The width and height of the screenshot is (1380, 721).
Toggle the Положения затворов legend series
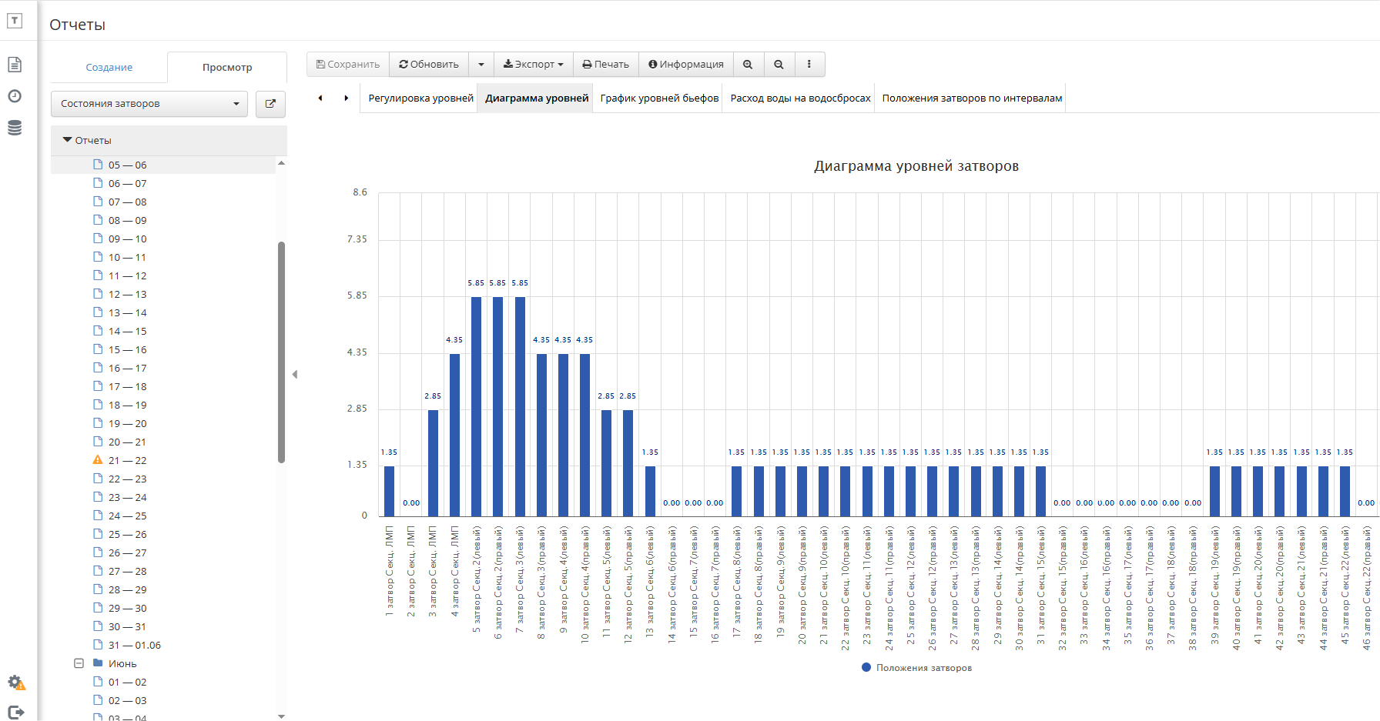coord(916,668)
